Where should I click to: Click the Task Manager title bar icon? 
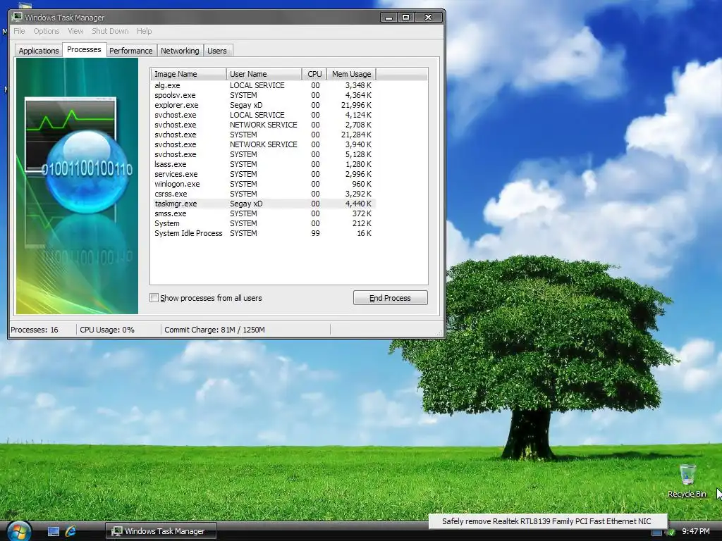point(18,17)
